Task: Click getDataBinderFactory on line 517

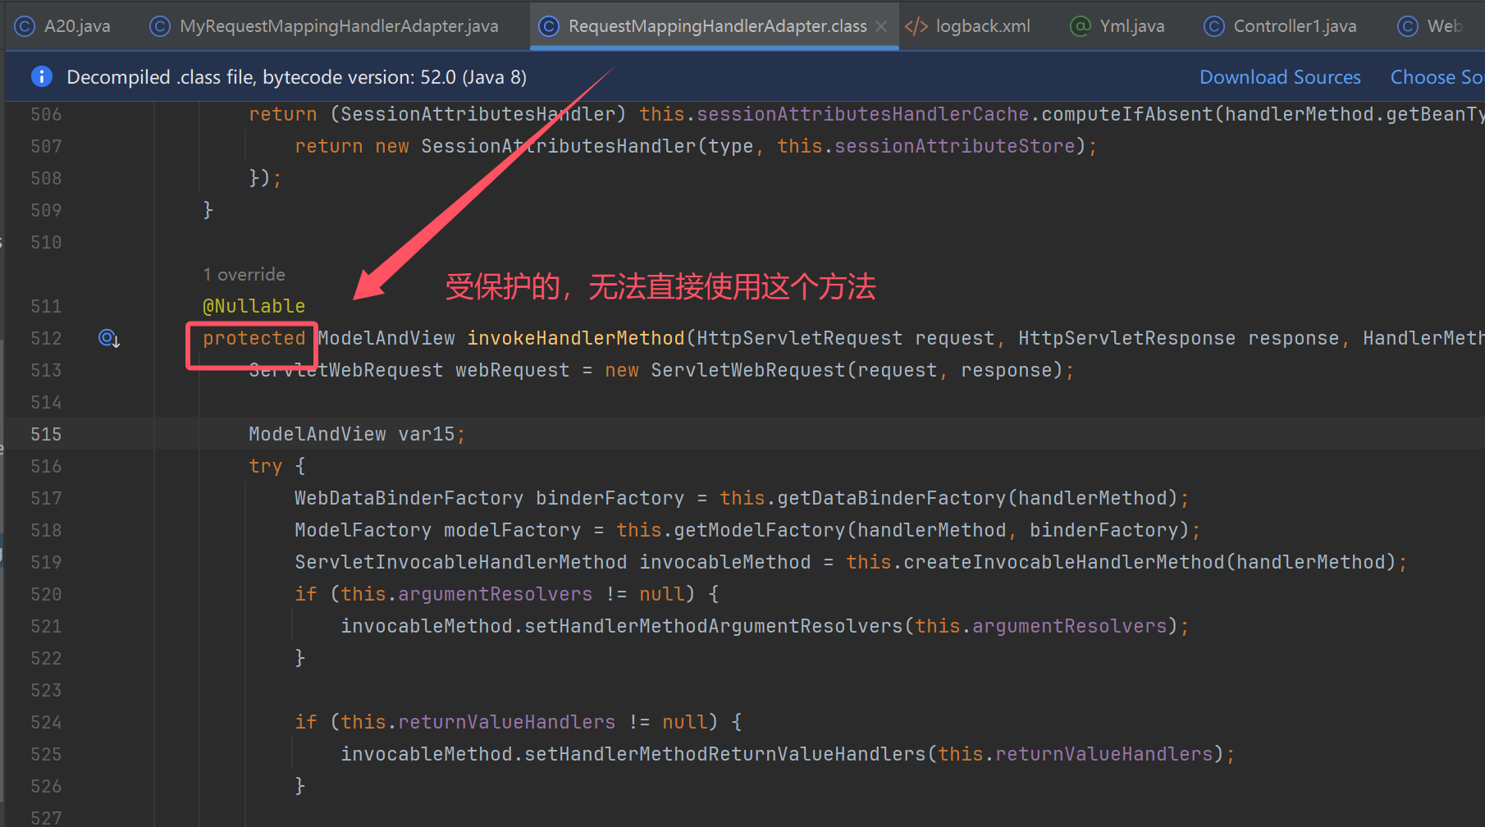Action: tap(891, 498)
